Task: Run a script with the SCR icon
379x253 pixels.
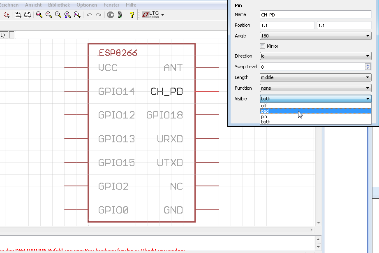Action: click(x=18, y=15)
